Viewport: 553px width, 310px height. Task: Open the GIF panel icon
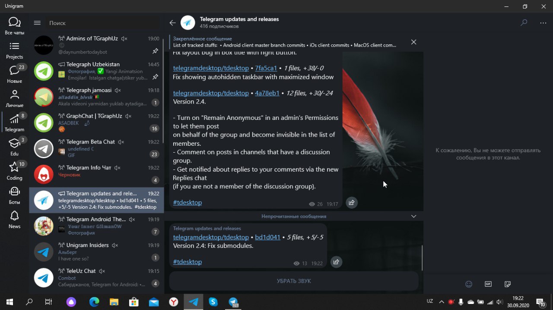pos(488,284)
